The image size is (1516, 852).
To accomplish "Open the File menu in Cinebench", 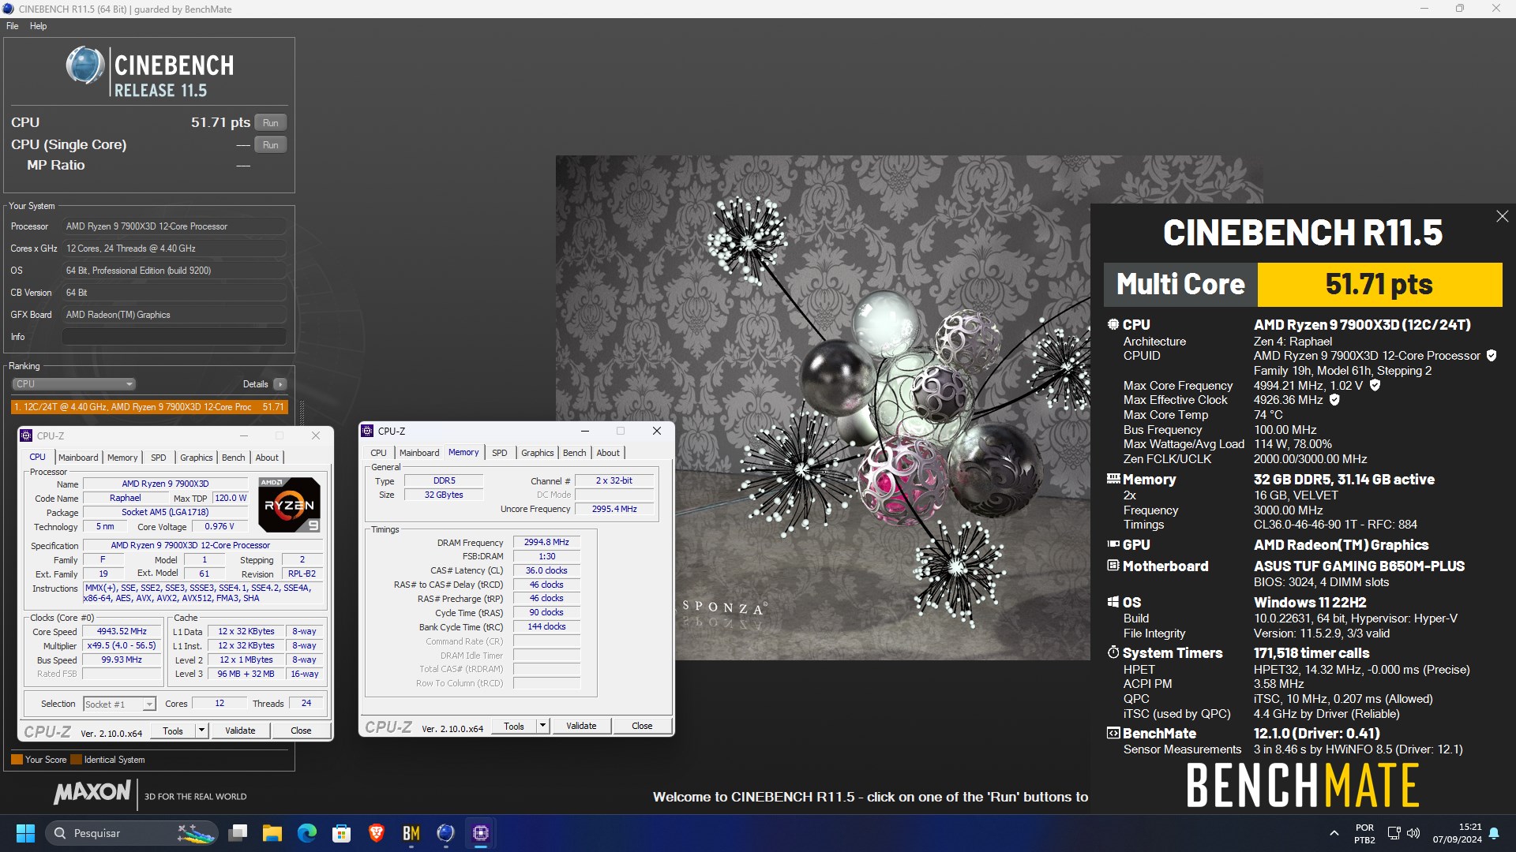I will coord(12,26).
